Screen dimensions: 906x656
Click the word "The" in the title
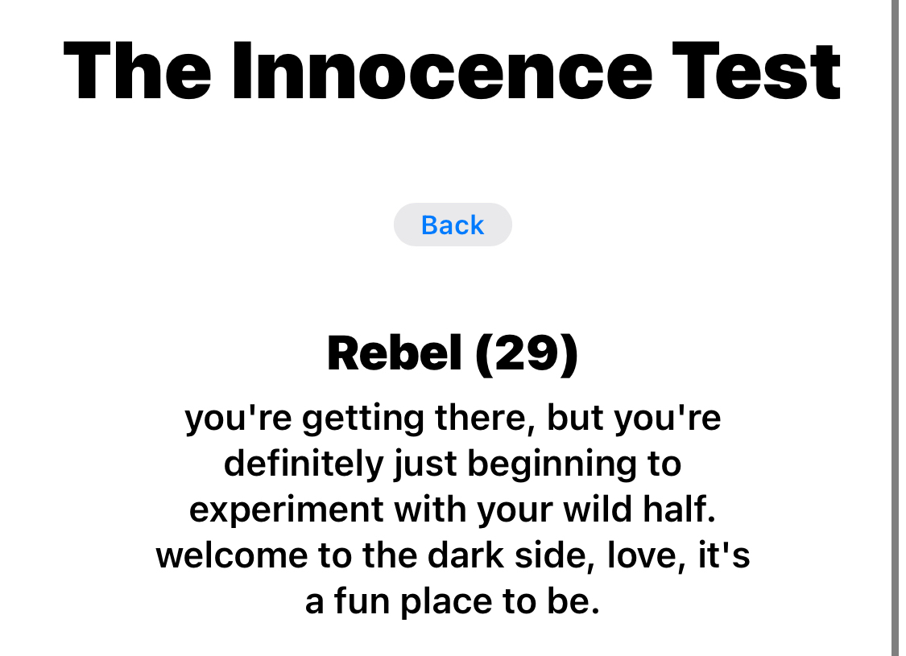(x=138, y=71)
